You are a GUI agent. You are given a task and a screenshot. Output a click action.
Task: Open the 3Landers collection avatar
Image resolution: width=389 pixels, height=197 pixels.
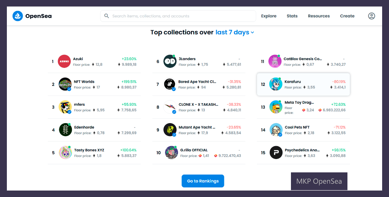click(170, 61)
